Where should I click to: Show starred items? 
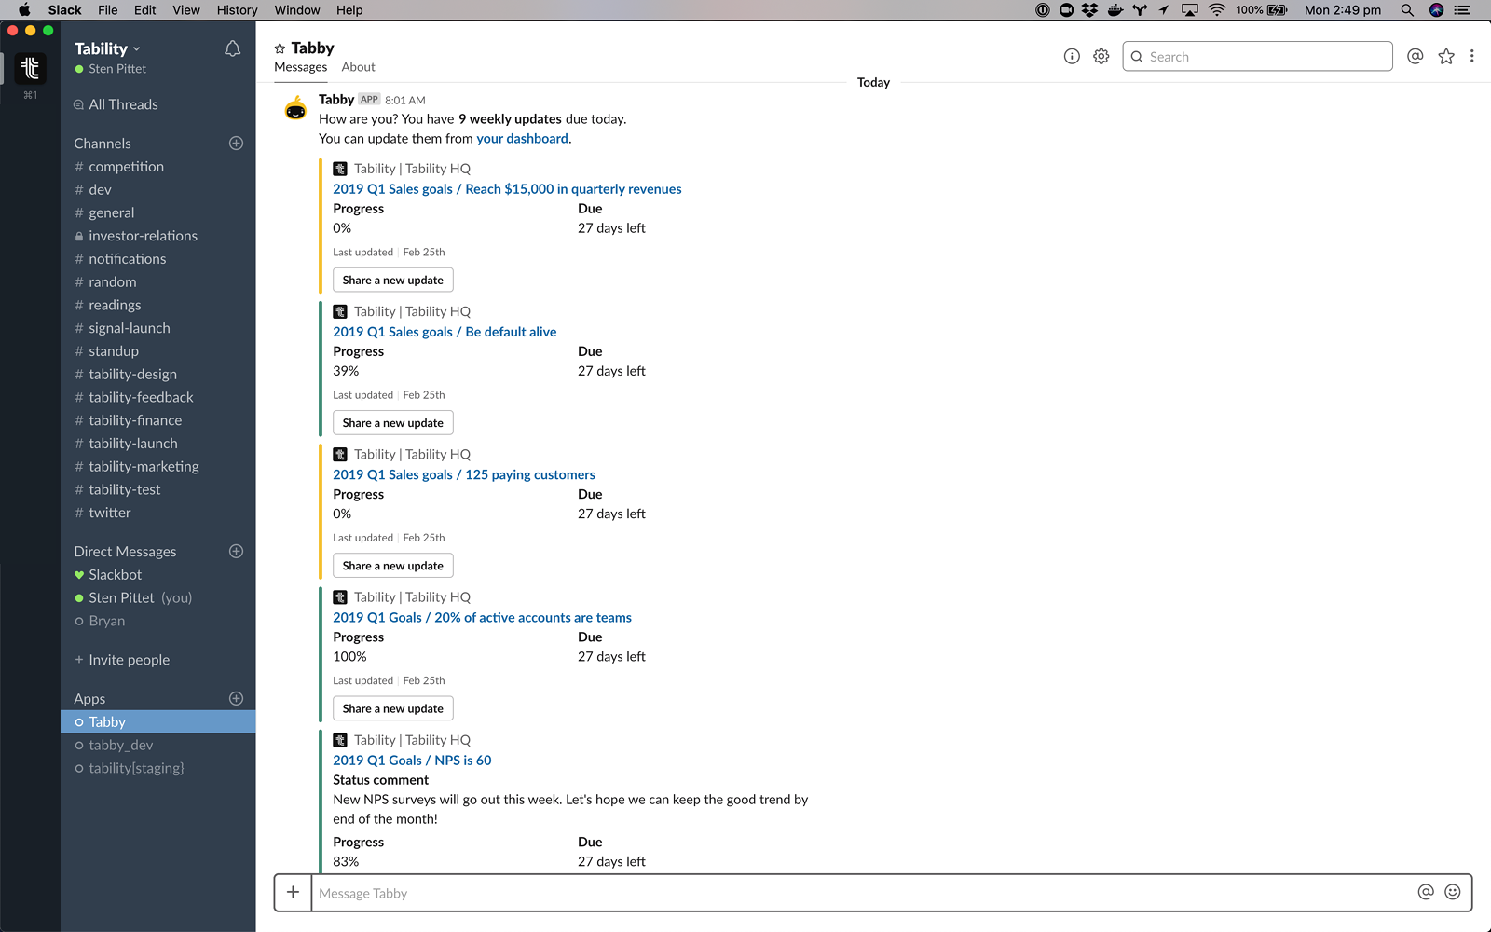pos(1446,57)
